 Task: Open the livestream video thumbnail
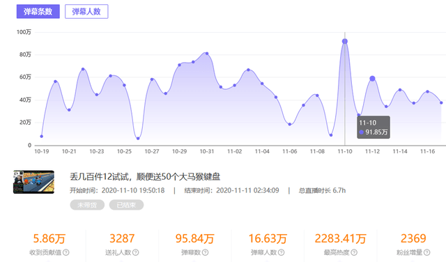(x=33, y=182)
